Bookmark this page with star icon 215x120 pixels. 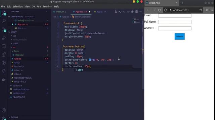201,10
